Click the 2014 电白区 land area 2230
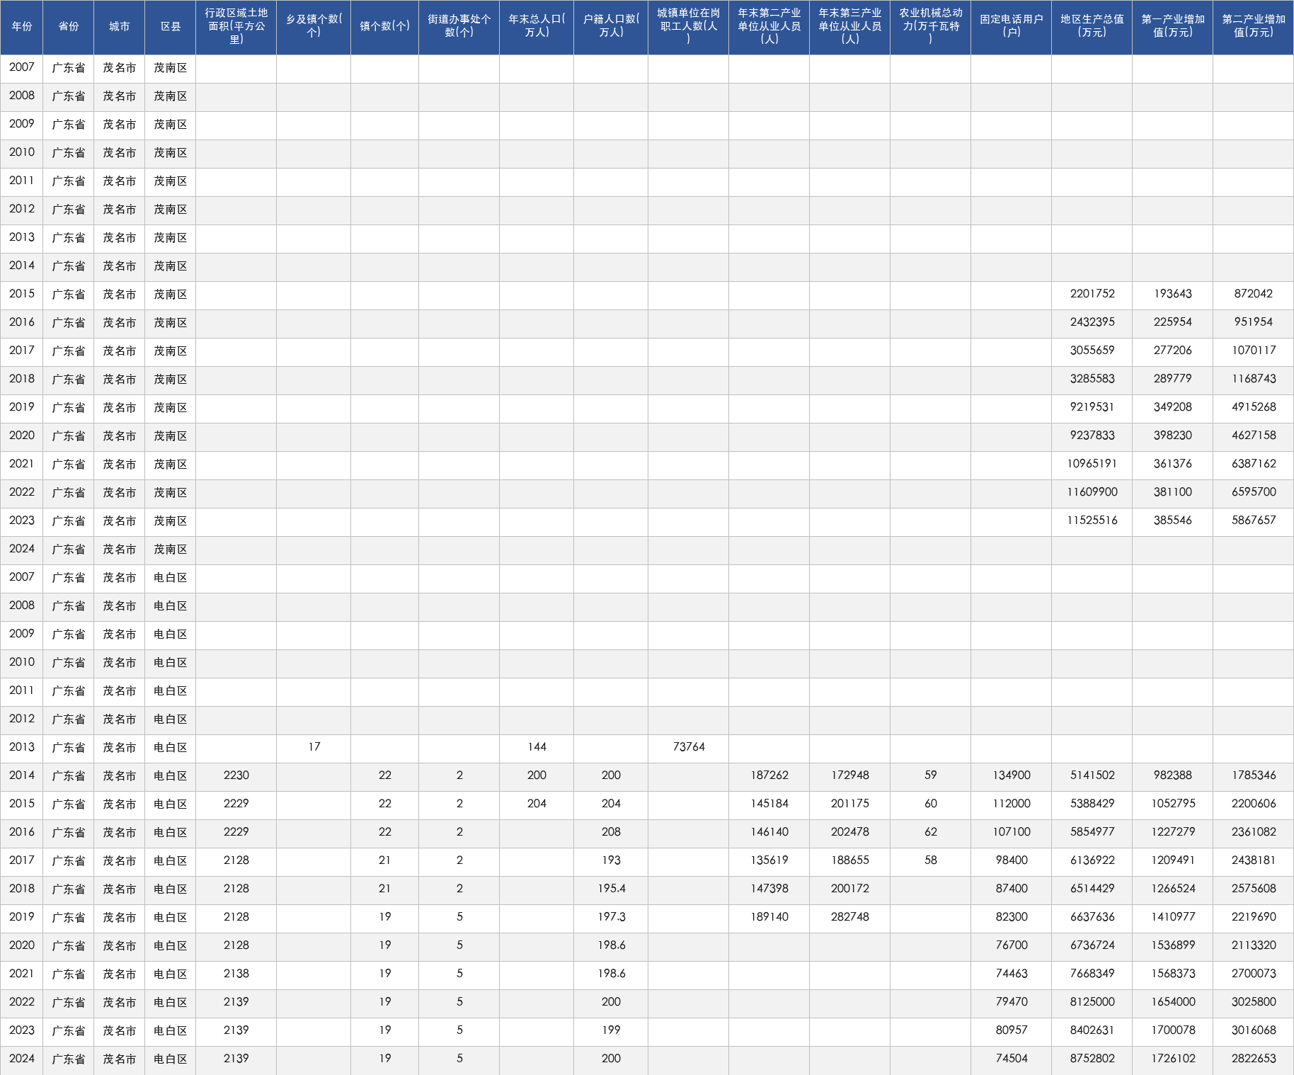Viewport: 1294px width, 1075px height. pos(236,775)
